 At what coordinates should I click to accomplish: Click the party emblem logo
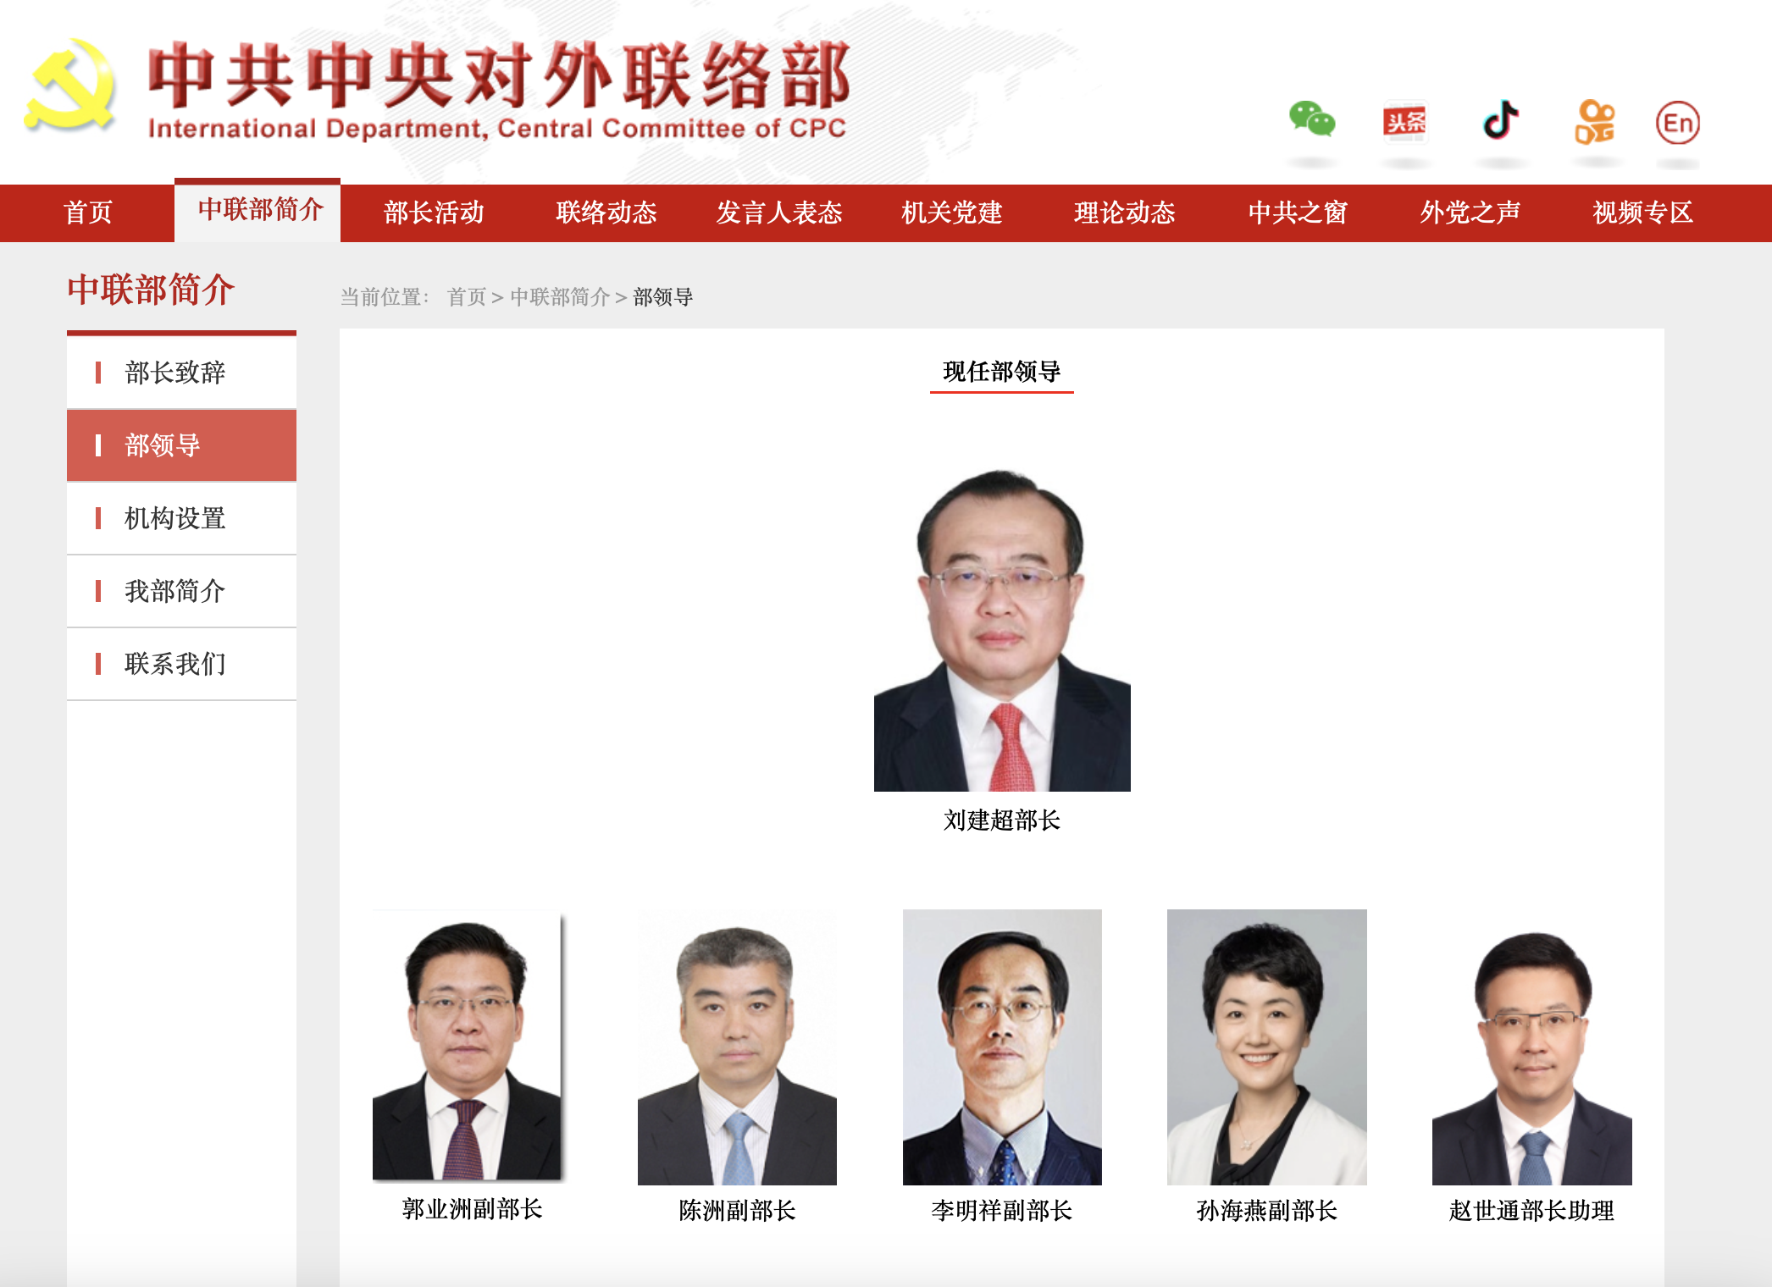69,86
